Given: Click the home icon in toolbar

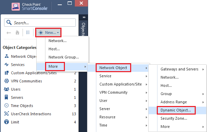Looking at the screenshot, I should (17, 32).
